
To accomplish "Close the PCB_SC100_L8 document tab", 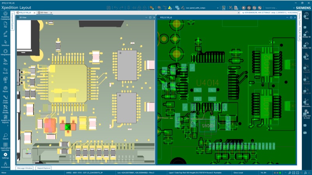I will click(34, 13).
